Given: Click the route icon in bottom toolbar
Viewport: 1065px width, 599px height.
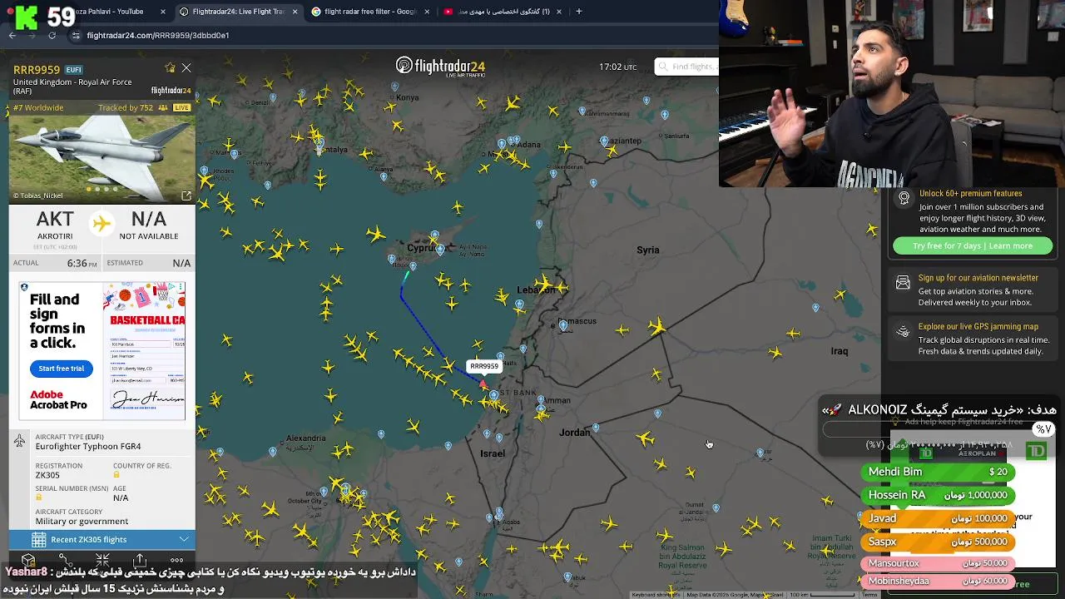Looking at the screenshot, I should pyautogui.click(x=66, y=560).
